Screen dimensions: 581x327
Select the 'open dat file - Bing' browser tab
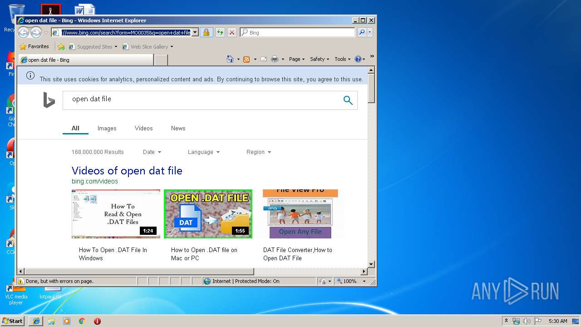[86, 59]
